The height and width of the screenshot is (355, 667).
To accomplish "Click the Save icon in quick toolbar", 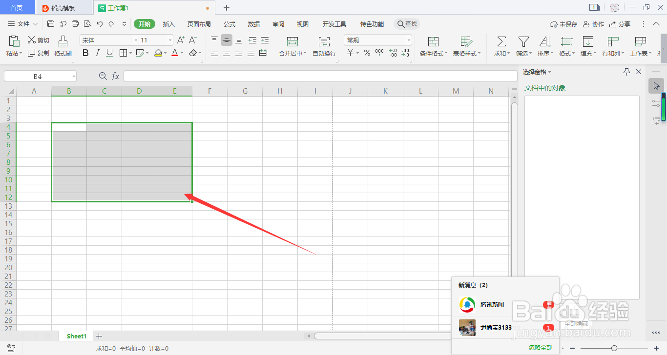I will pyautogui.click(x=51, y=24).
